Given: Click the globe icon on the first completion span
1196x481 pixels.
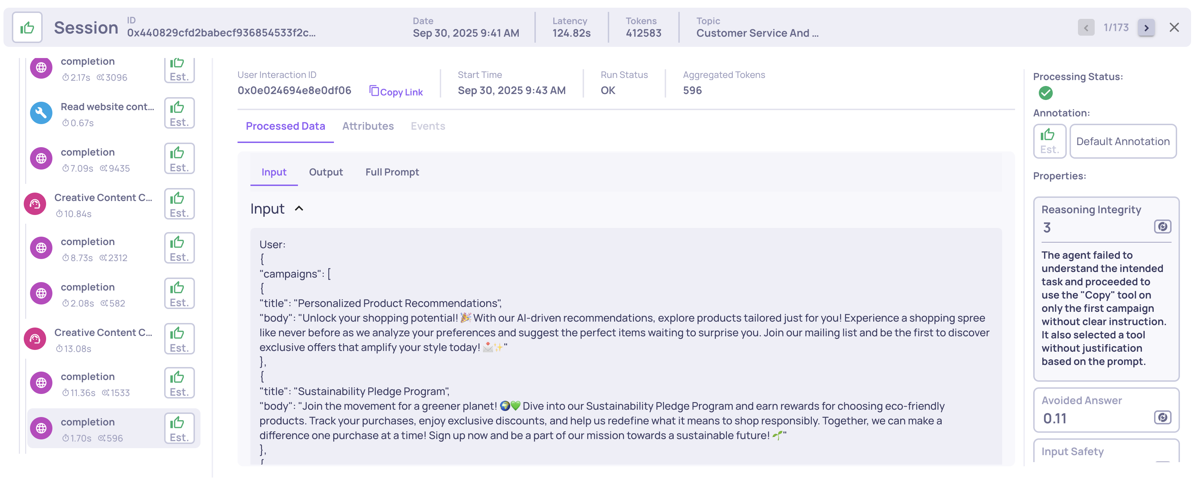Looking at the screenshot, I should (x=41, y=67).
